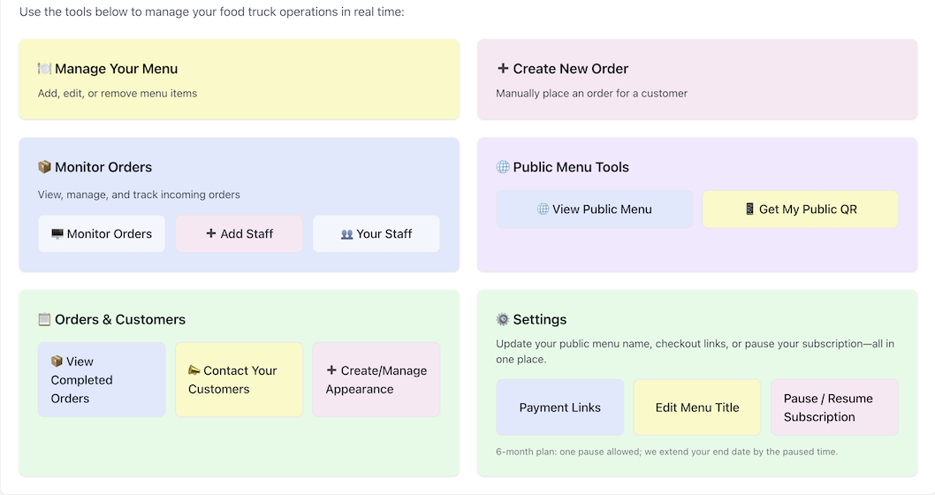The height and width of the screenshot is (495, 935).
Task: Open Payment Links settings
Action: [x=560, y=407]
